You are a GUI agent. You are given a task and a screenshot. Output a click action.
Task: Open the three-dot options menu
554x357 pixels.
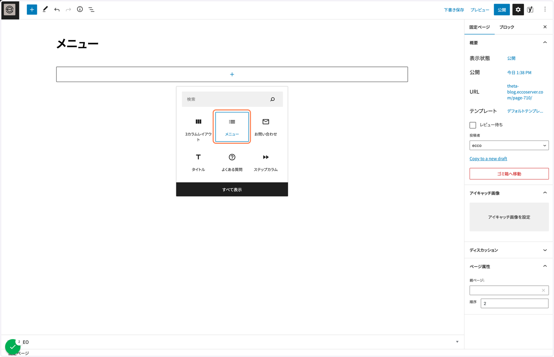click(x=545, y=10)
